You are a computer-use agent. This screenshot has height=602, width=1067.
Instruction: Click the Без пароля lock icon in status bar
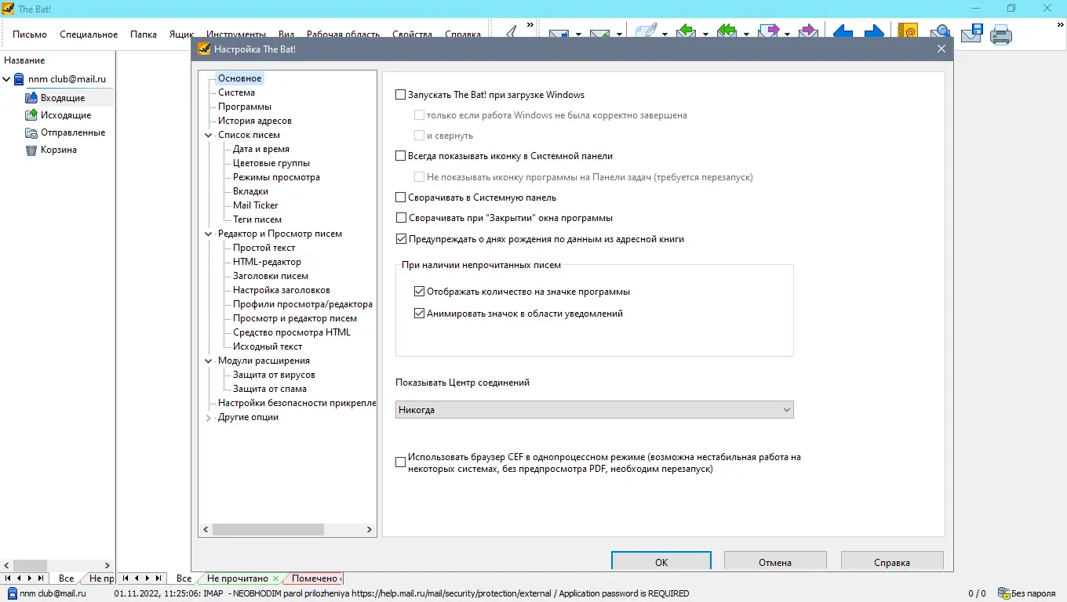(x=1003, y=593)
